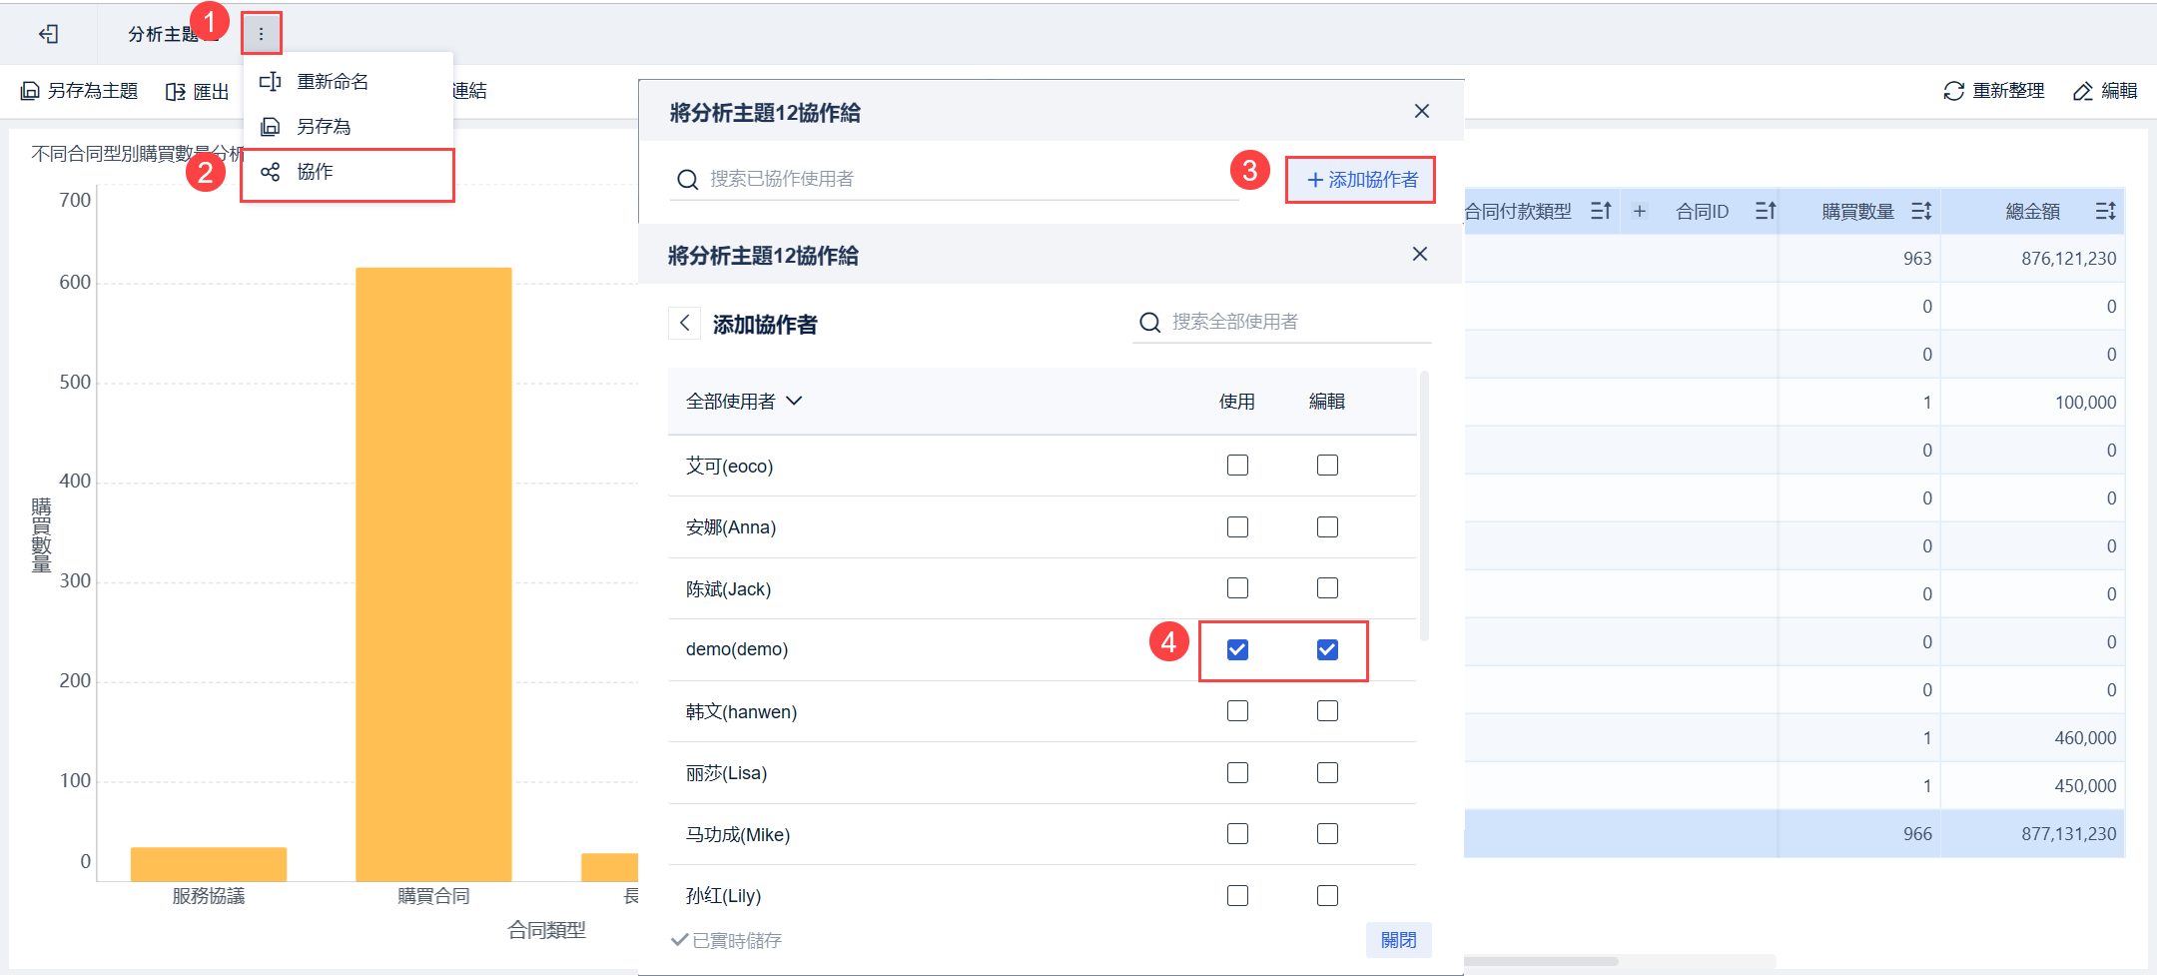
Task: Select the 另存為主題 save-as-theme icon
Action: (x=30, y=91)
